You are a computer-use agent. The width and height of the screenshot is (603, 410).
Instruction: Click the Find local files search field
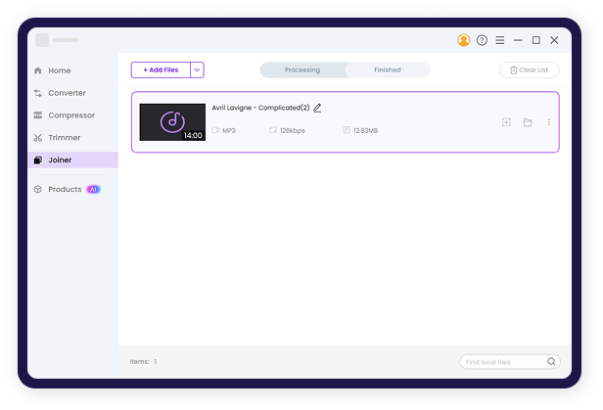pos(503,362)
